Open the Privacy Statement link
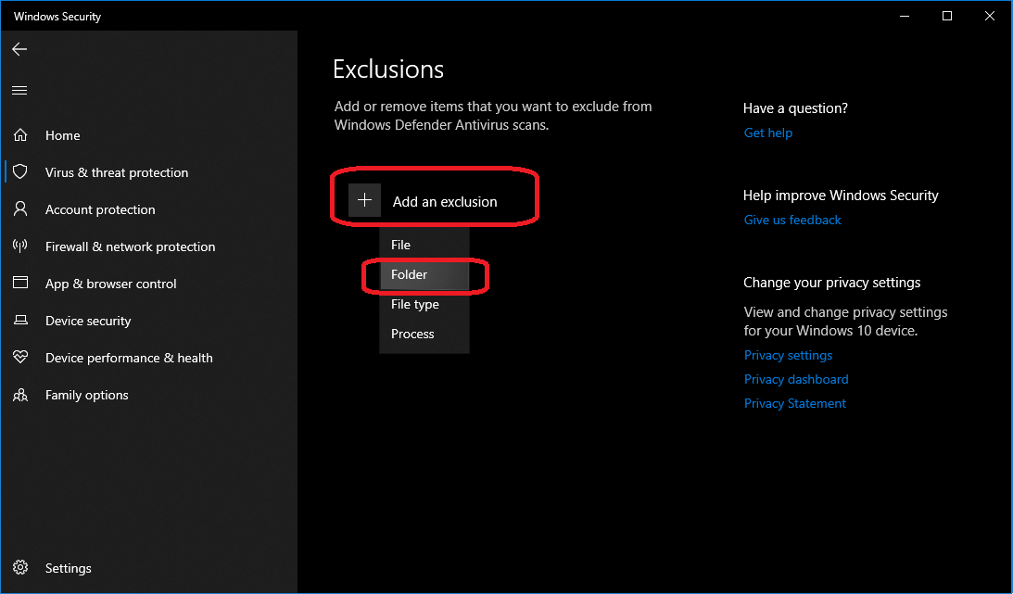Image resolution: width=1013 pixels, height=594 pixels. pyautogui.click(x=795, y=403)
